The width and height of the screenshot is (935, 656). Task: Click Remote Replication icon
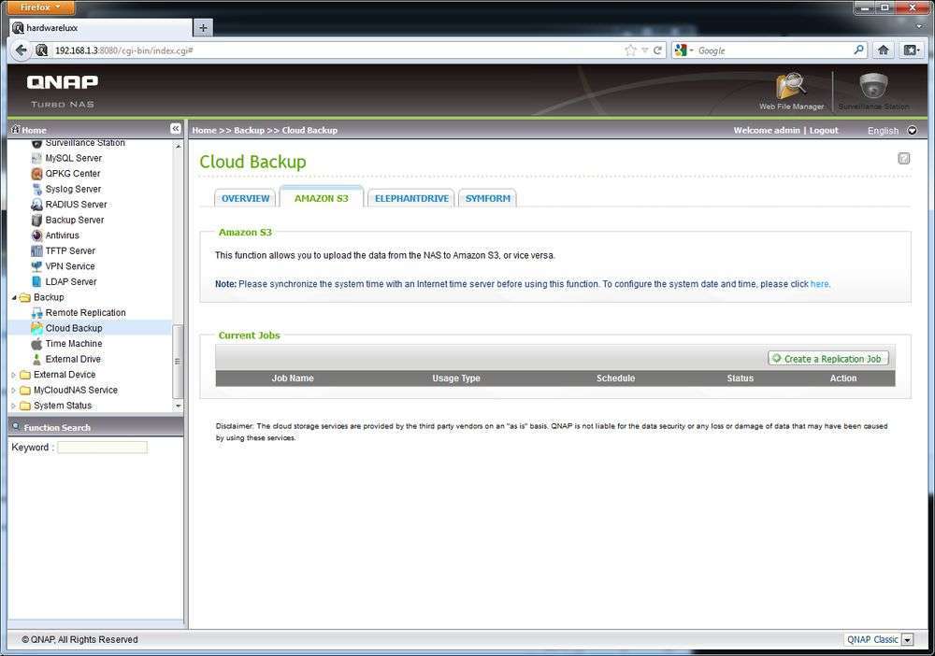[x=36, y=313]
